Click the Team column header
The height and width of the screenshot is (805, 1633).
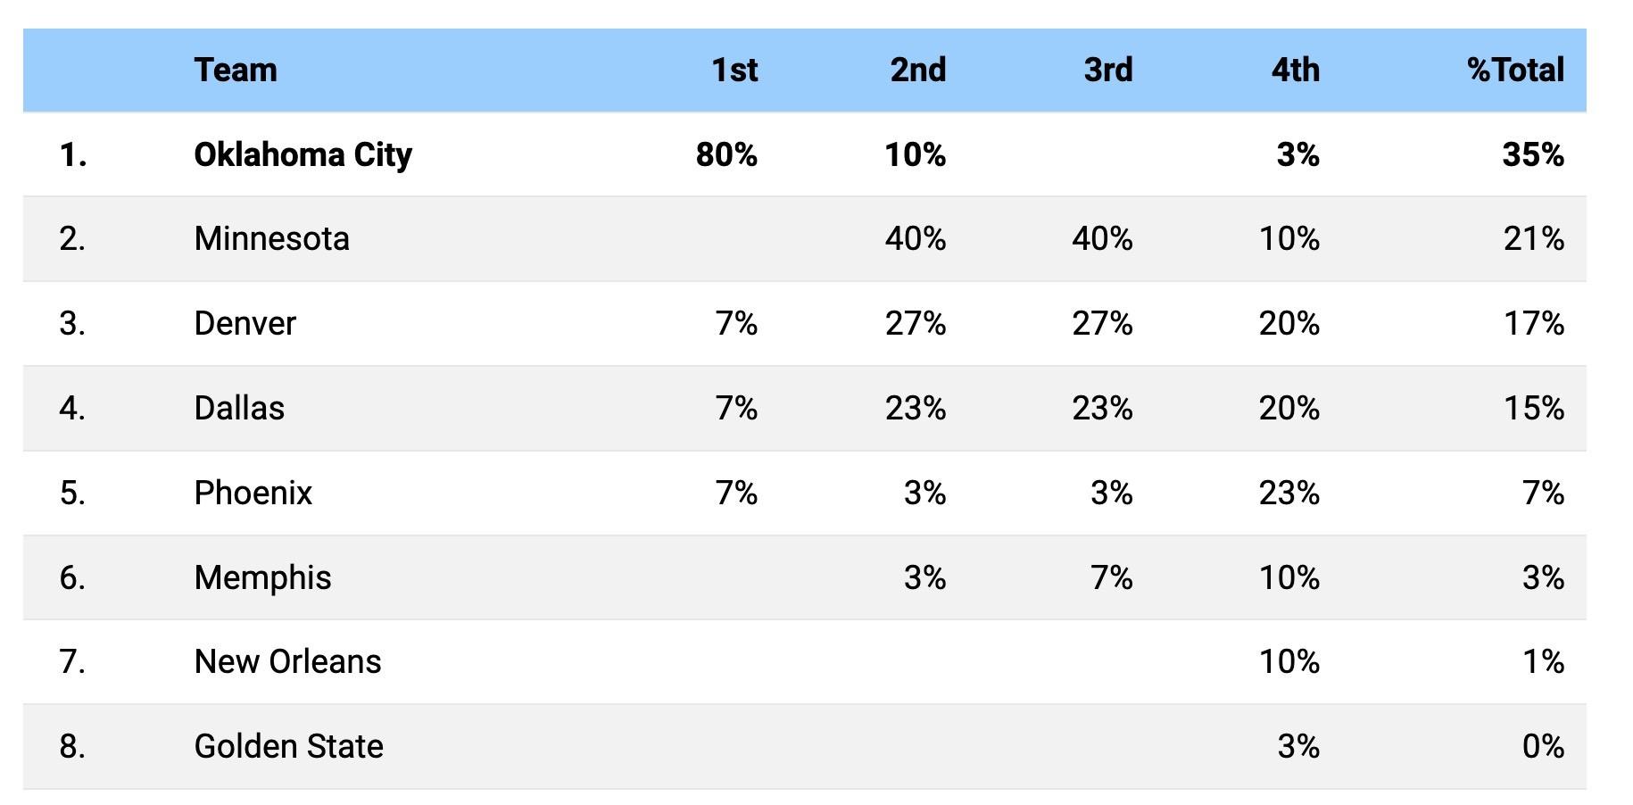236,70
